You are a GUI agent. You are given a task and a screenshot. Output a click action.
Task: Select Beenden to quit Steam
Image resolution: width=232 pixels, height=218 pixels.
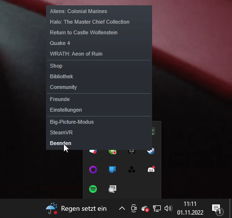(x=61, y=143)
